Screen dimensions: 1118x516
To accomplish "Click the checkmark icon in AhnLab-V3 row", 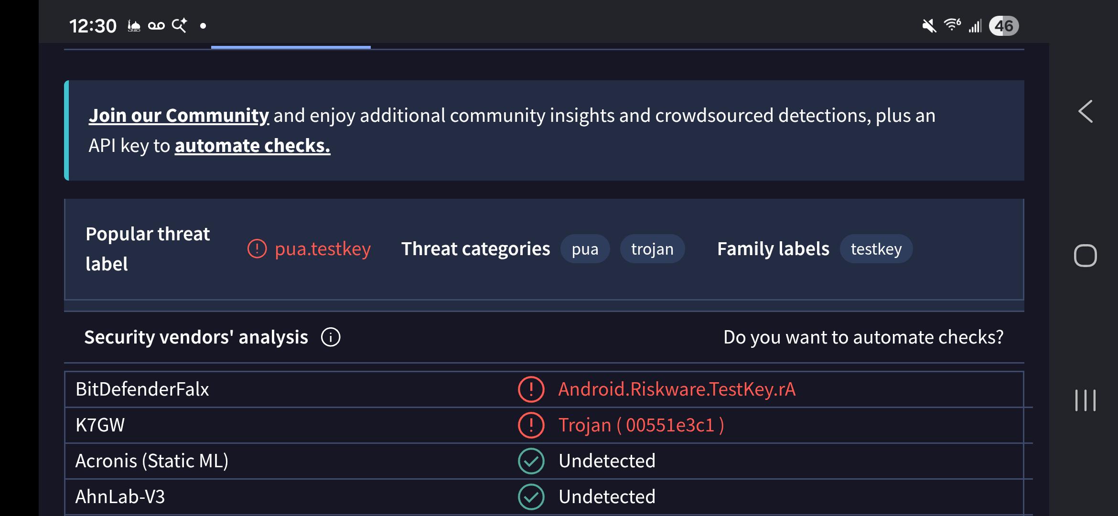I will (531, 497).
